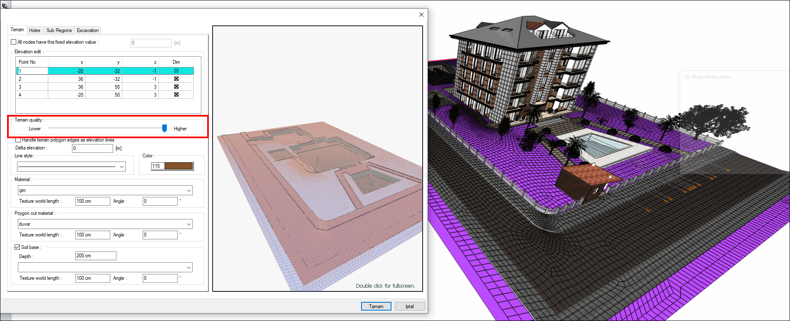Viewport: 790px width, 321px height.
Task: Toggle 'Handle terrain polygon edges as elevation lines'
Action: coord(18,140)
